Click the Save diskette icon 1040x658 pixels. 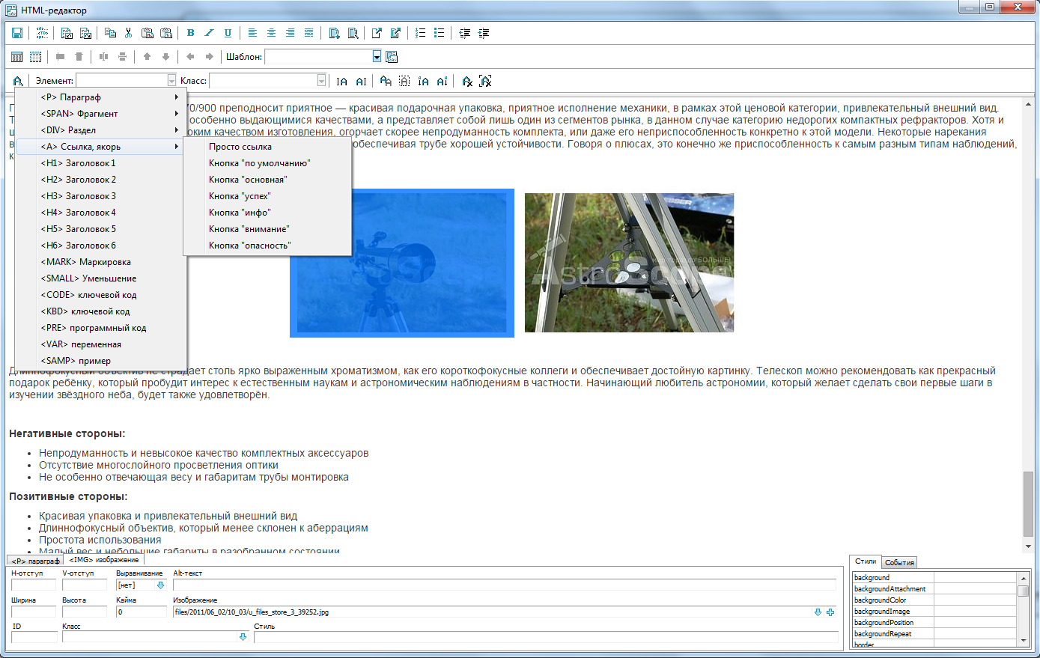pos(16,33)
